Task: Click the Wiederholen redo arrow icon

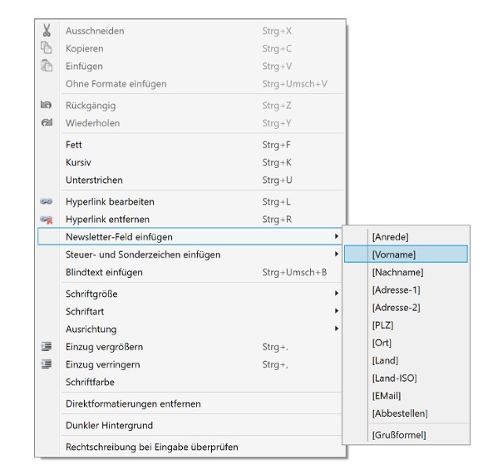Action: 47,123
